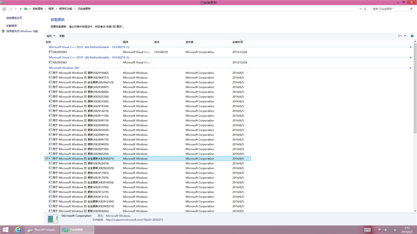Open the Windows Start button
The width and height of the screenshot is (417, 234).
tap(5, 230)
